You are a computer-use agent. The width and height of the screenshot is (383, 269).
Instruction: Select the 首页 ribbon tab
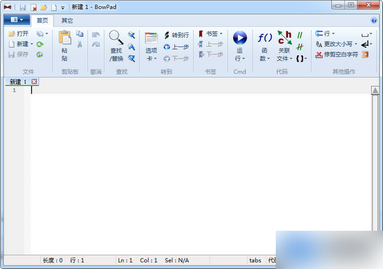pos(42,20)
